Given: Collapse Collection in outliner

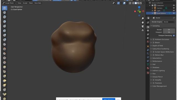Looking at the screenshot, I should click(150, 6).
